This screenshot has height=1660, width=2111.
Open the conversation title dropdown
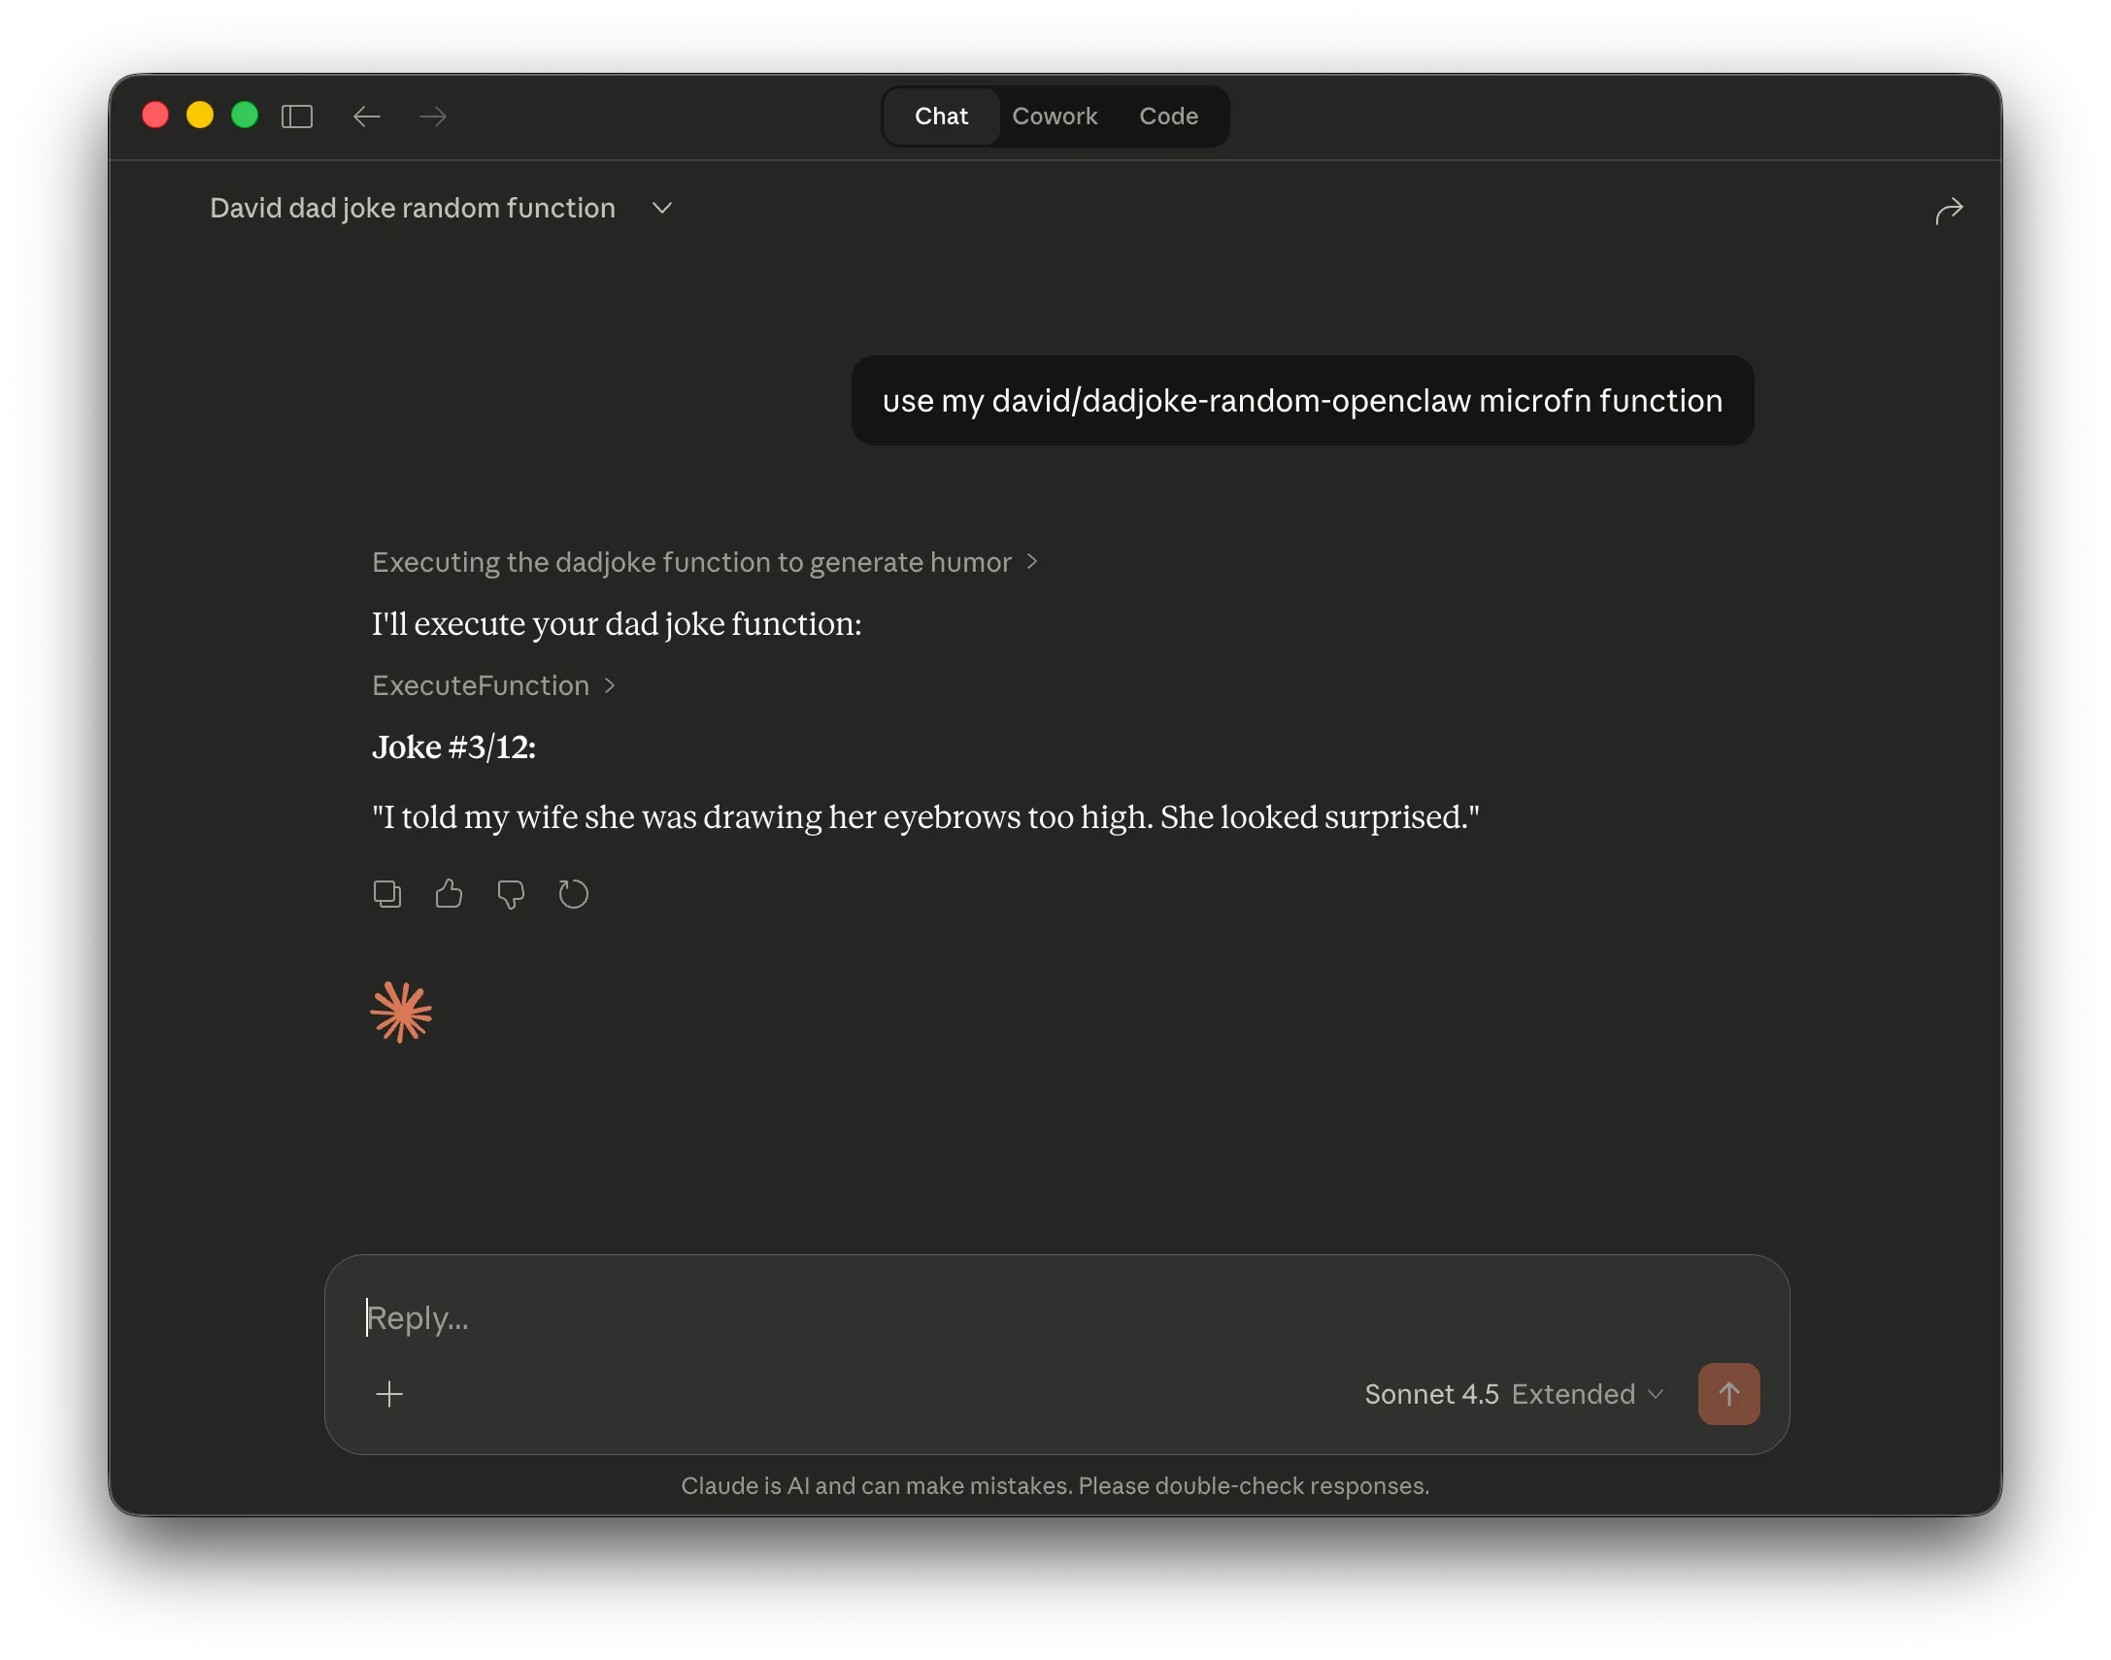click(662, 208)
